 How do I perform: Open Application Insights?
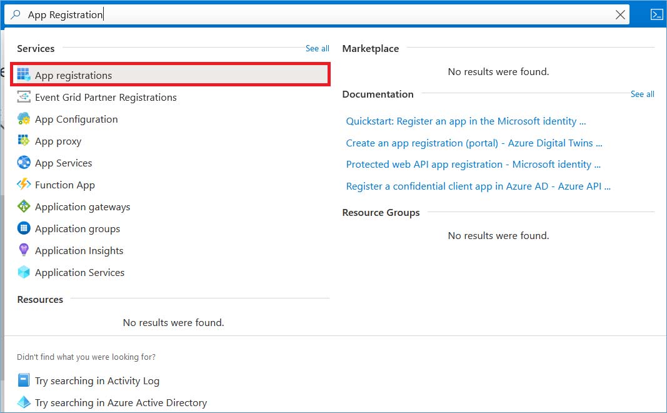tap(79, 251)
